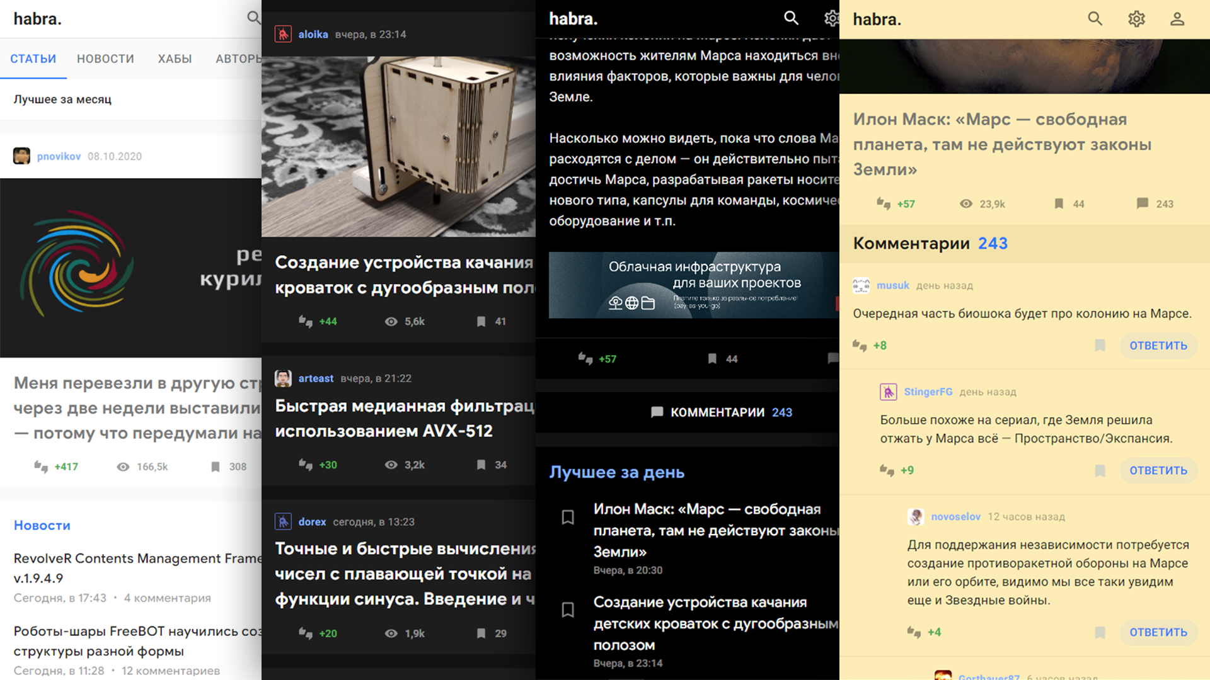Open comments icon showing 243
This screenshot has height=680, width=1210.
tap(1141, 203)
